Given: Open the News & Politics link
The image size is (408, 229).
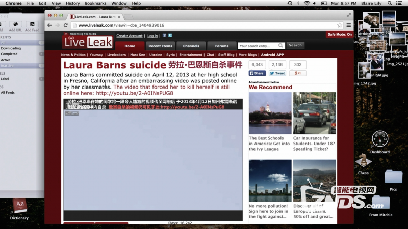Looking at the screenshot, I should point(73,55).
